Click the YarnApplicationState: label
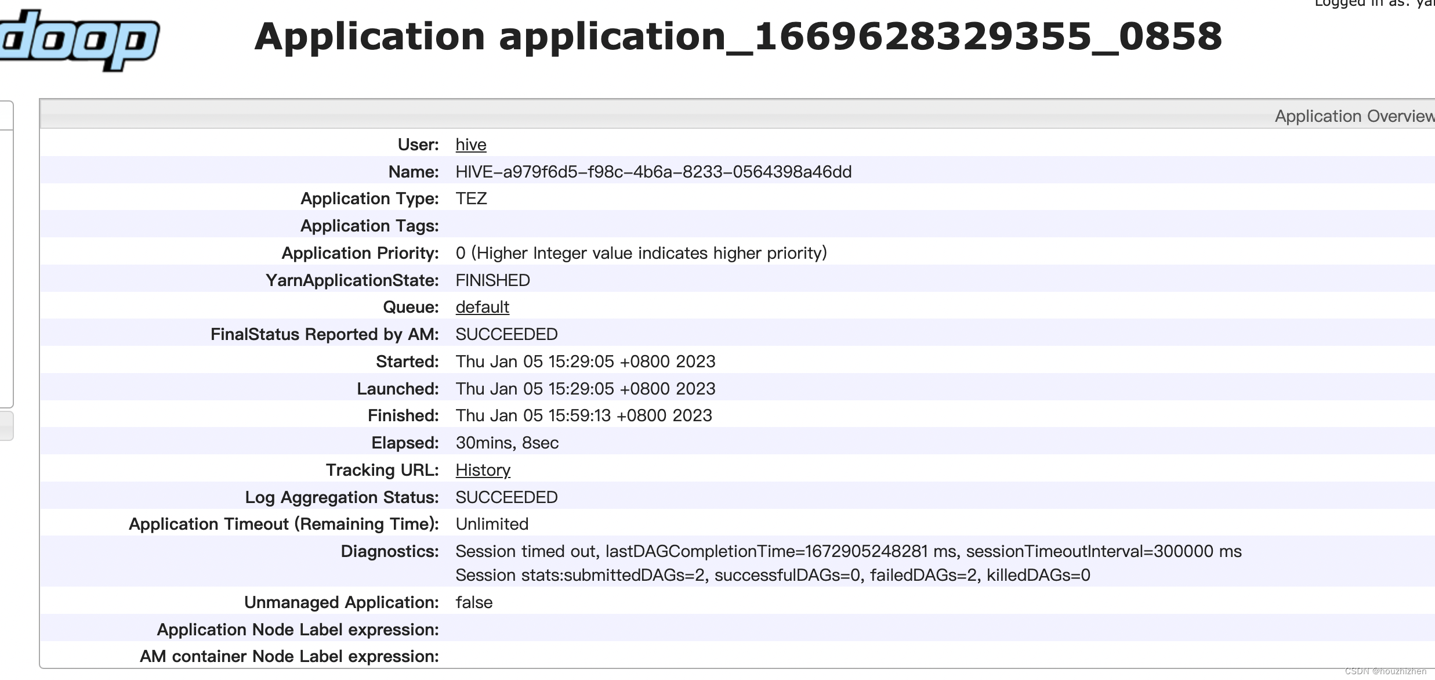Viewport: 1435px width, 680px height. point(352,280)
